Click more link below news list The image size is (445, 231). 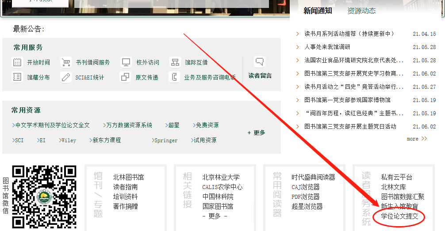click(x=417, y=139)
